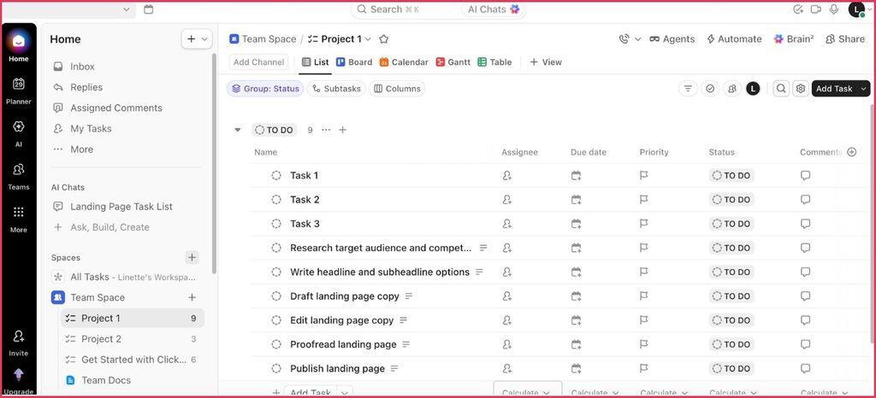
Task: Open the Subtasks display option
Action: [x=337, y=89]
